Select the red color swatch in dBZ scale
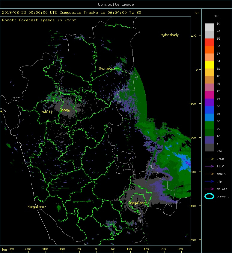The height and width of the screenshot is (253, 232). click(209, 42)
